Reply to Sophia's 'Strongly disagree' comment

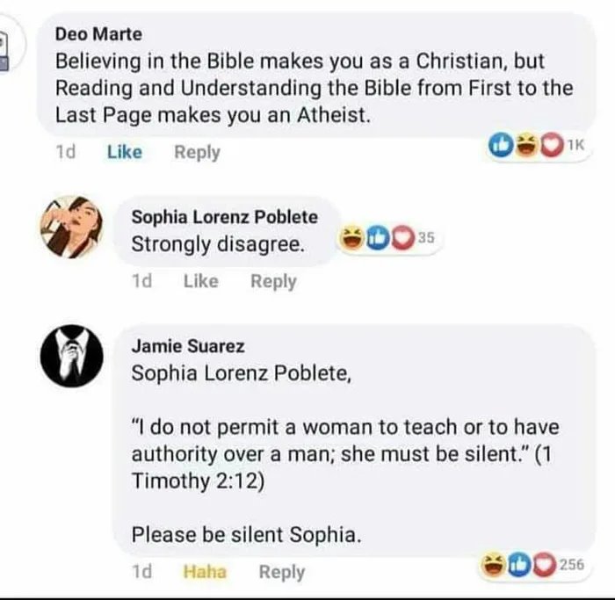pyautogui.click(x=273, y=281)
